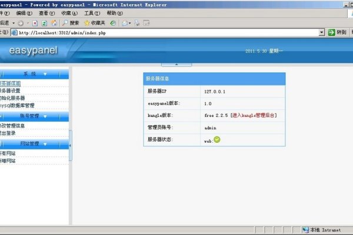Viewport: 353px width, 235px height.
Task: Open the 服务器信息 sidebar link
Action: point(10,83)
